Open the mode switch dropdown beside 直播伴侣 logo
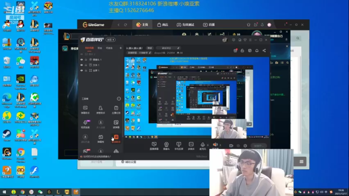 [x=111, y=40]
